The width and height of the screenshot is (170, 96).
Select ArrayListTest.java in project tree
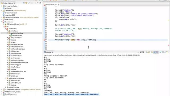pos(16,38)
